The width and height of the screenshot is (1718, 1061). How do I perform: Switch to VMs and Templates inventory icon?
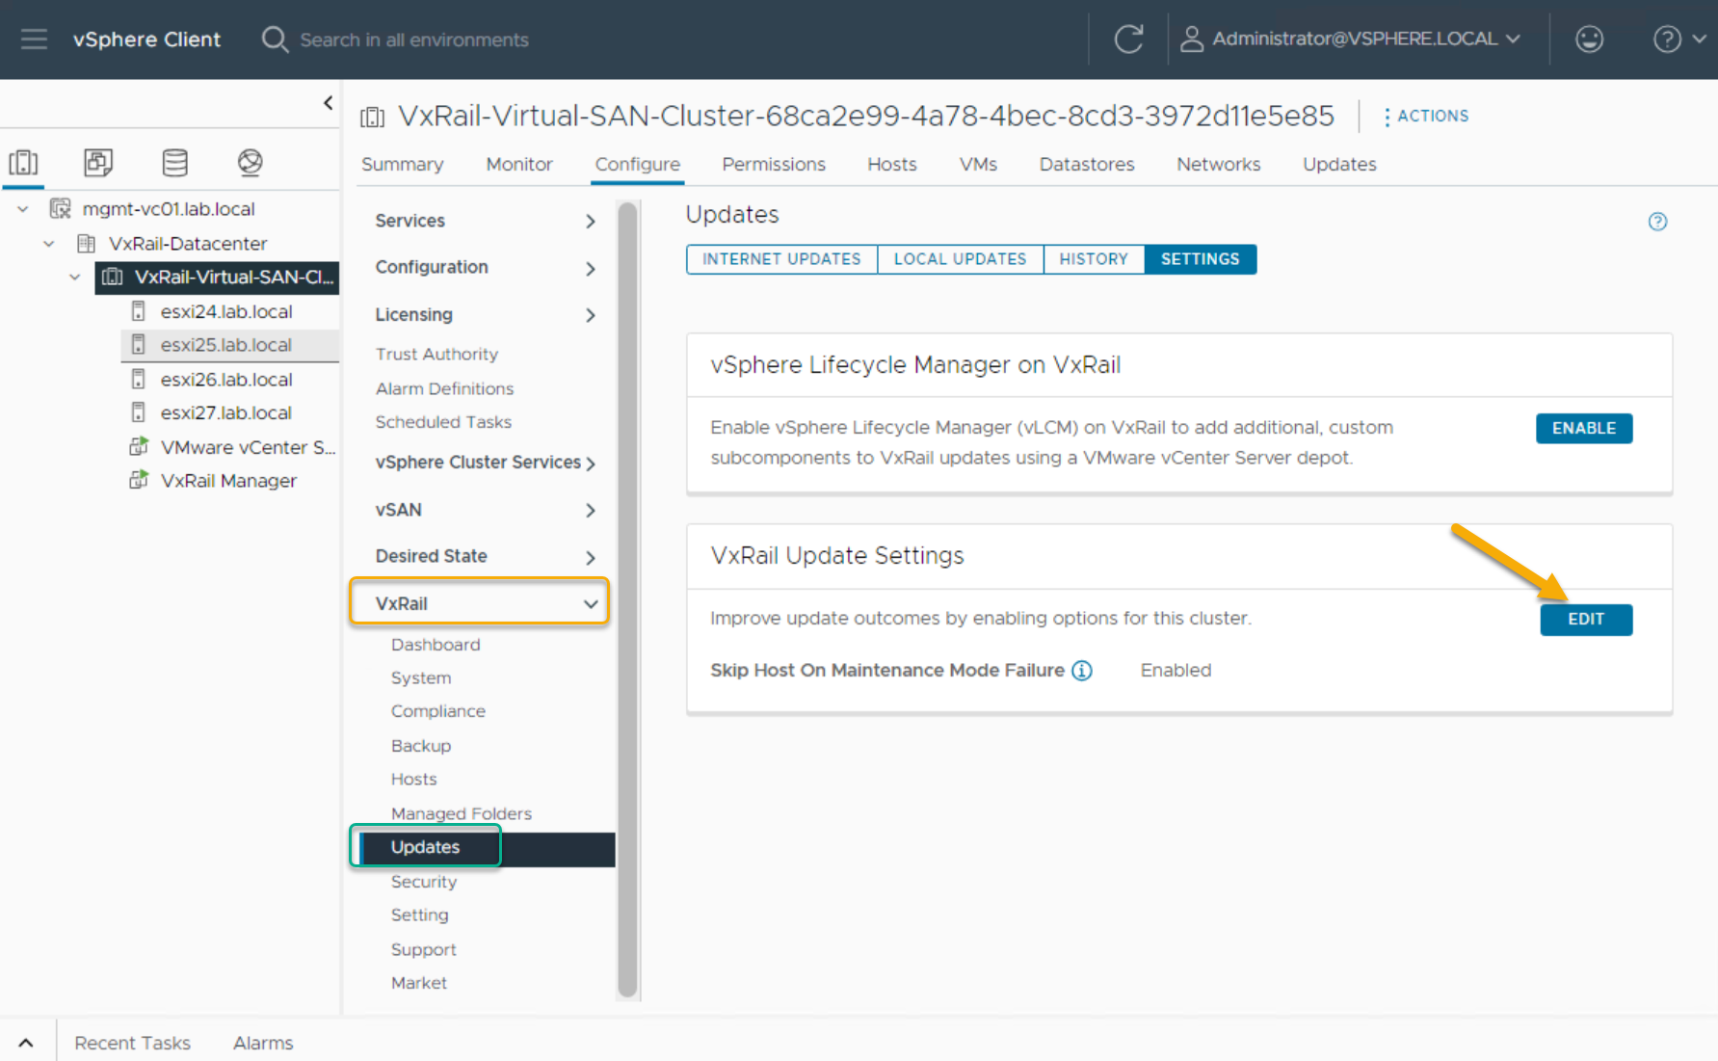pyautogui.click(x=98, y=163)
